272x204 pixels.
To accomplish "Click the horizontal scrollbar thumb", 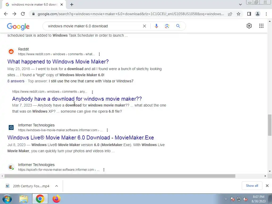I will pyautogui.click(x=120, y=176).
